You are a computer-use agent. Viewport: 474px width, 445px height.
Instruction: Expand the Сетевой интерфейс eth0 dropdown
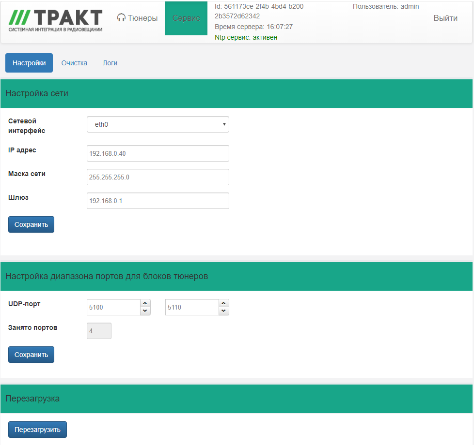click(x=158, y=124)
